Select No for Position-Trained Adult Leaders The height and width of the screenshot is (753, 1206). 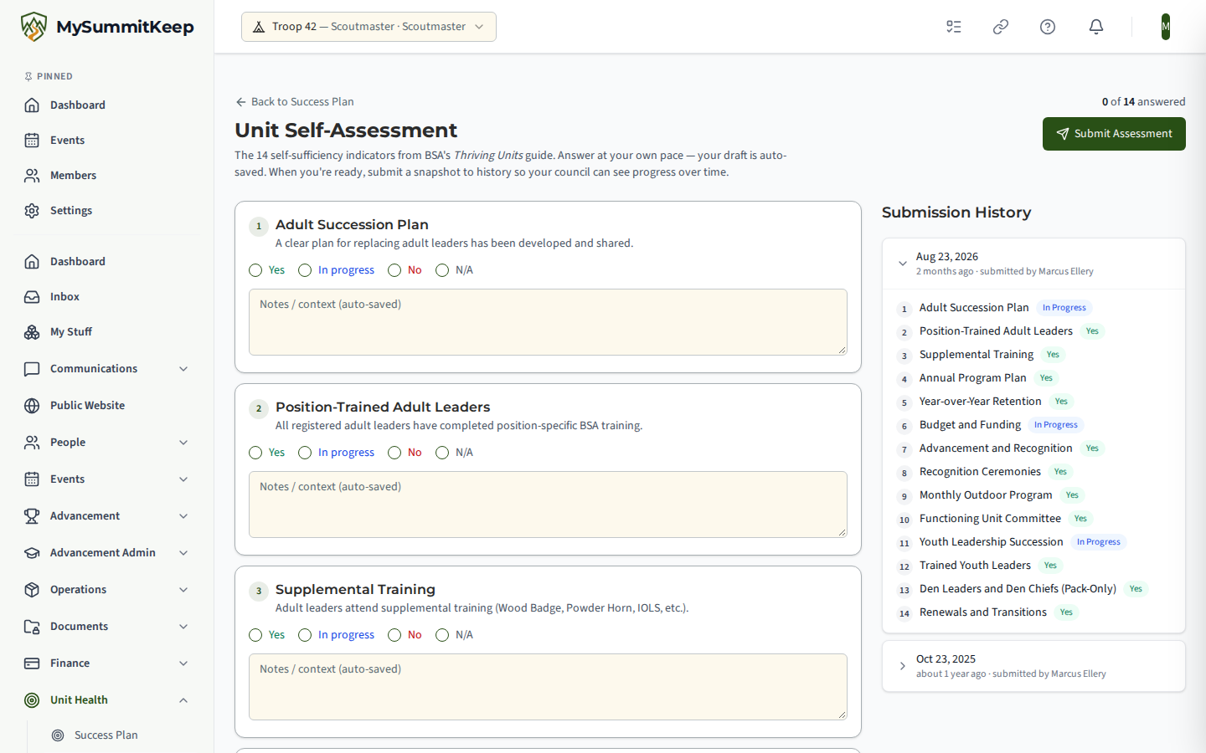pos(394,452)
